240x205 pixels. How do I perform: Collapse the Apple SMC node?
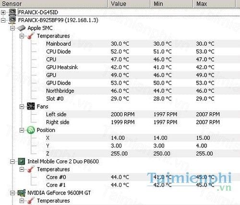[x=12, y=28]
